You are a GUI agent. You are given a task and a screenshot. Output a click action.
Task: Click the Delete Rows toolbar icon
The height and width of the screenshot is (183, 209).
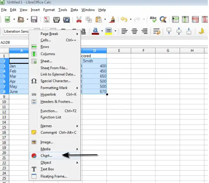click(x=195, y=19)
